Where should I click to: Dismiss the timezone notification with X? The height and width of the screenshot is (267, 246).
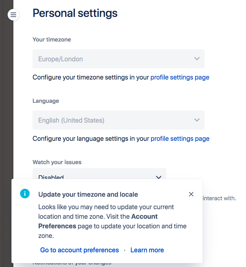point(191,194)
